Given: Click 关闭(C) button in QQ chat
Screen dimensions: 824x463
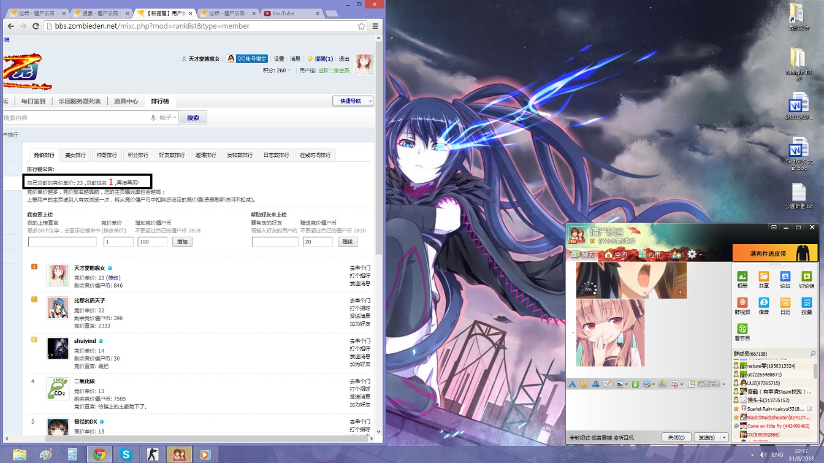Looking at the screenshot, I should tap(676, 437).
